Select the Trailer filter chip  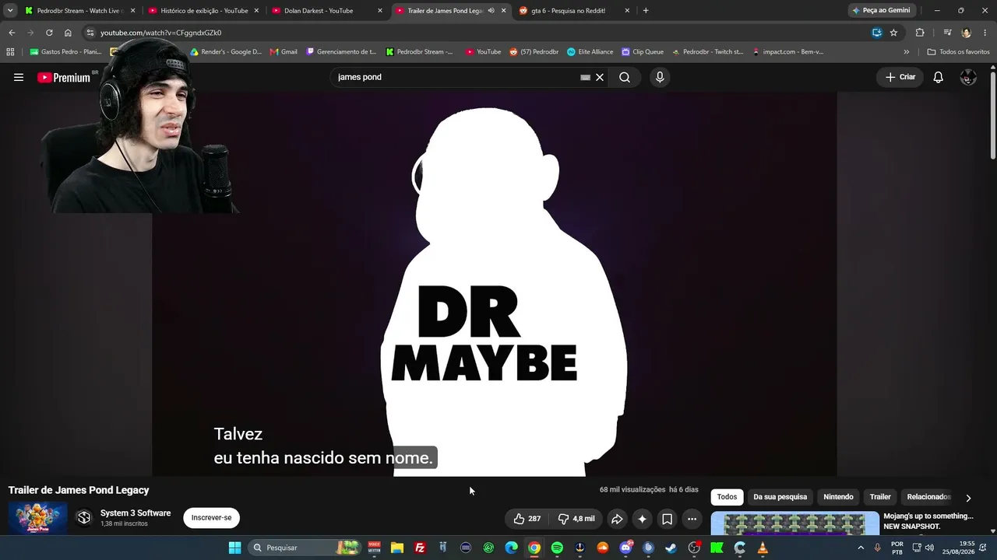880,497
